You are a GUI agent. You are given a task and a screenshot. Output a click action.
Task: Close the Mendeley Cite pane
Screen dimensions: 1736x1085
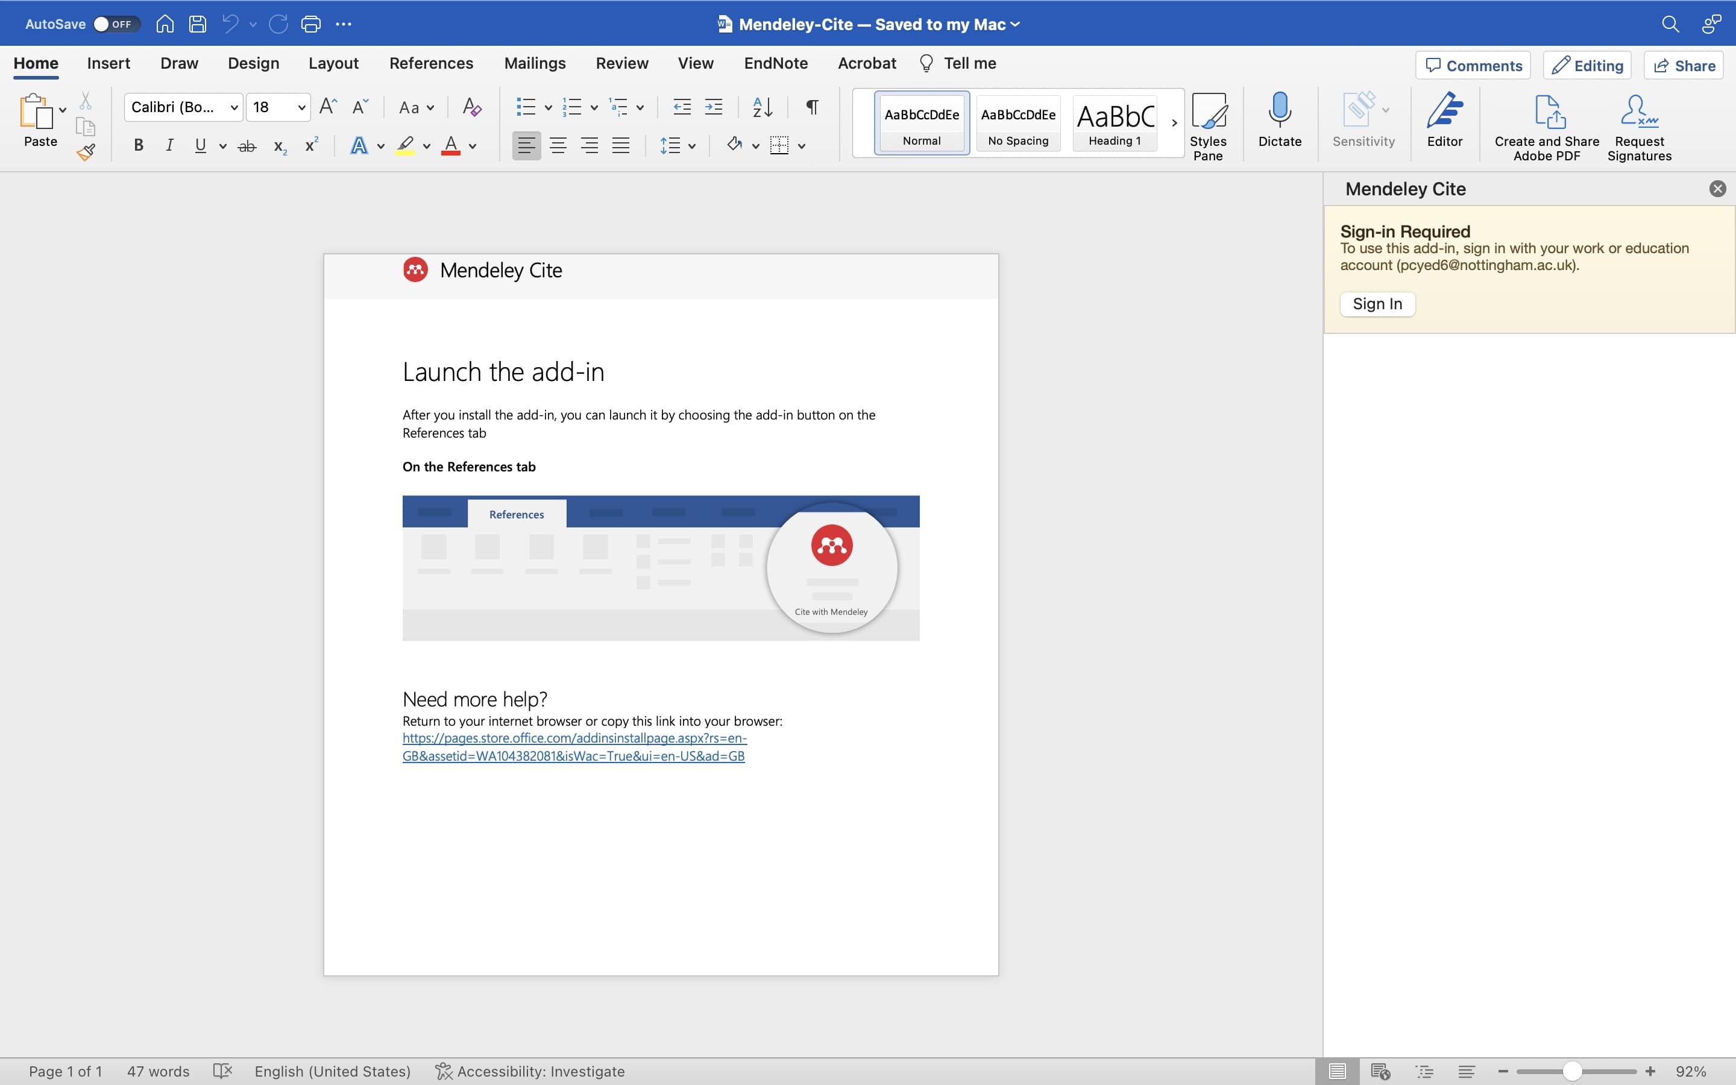click(1717, 189)
